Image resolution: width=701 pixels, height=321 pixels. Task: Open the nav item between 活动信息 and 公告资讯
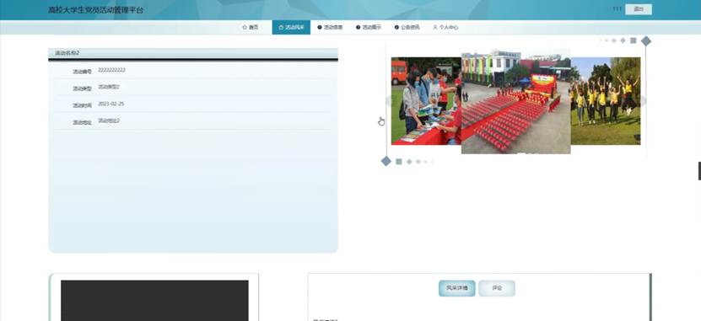(x=369, y=27)
